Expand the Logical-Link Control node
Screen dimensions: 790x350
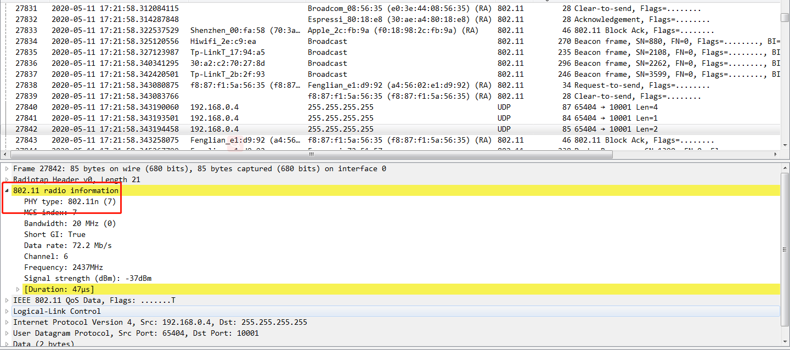pos(7,311)
